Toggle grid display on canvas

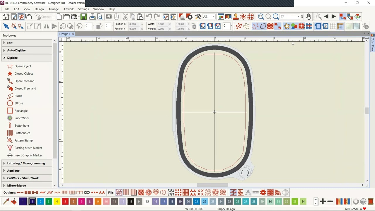(333, 26)
